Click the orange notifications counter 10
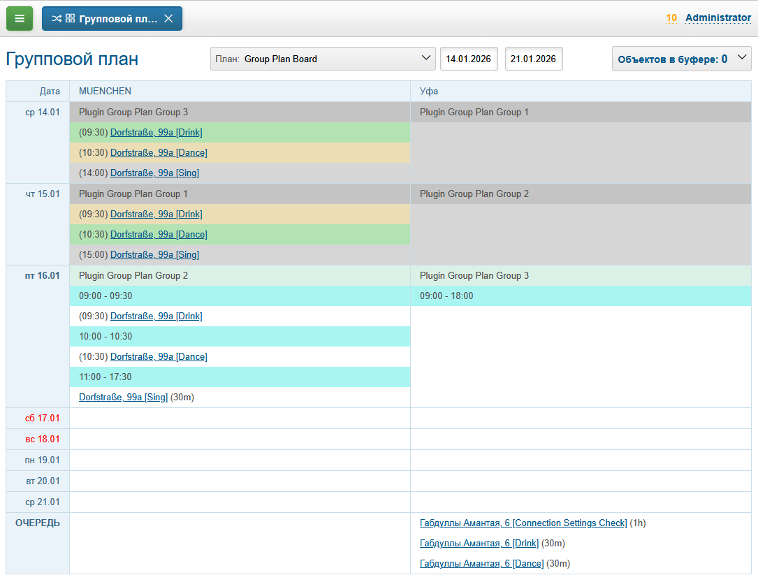This screenshot has height=582, width=758. coord(671,18)
